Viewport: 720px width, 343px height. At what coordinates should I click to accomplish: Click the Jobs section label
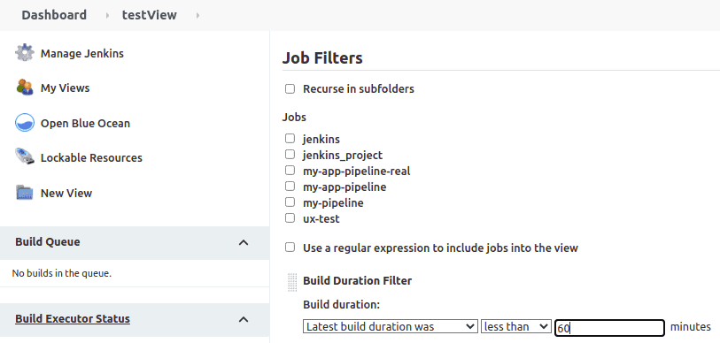[x=294, y=118]
